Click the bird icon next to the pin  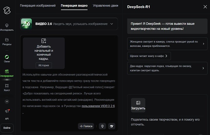coord(111,126)
